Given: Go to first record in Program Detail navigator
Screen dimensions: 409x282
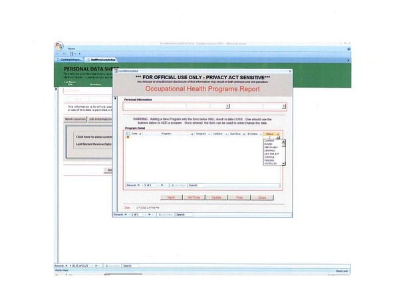Looking at the screenshot, I should (x=138, y=185).
